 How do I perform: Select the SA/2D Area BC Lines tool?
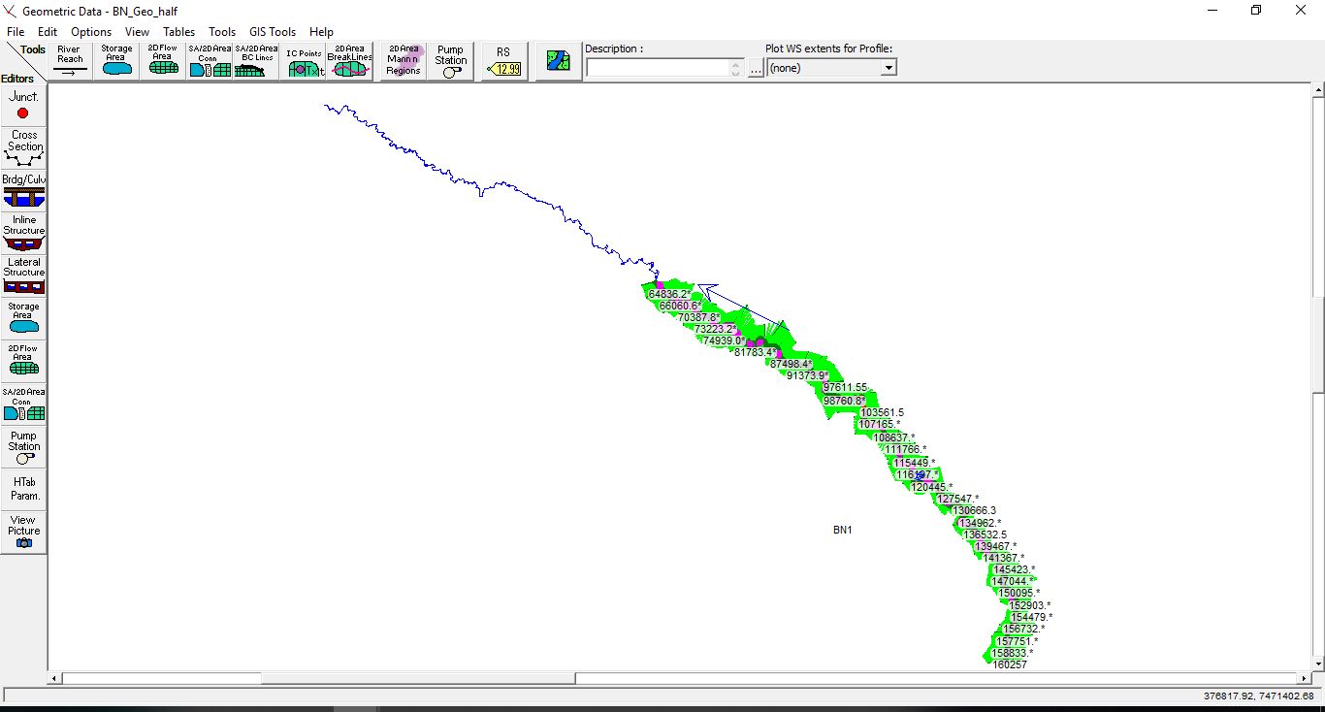[x=256, y=60]
